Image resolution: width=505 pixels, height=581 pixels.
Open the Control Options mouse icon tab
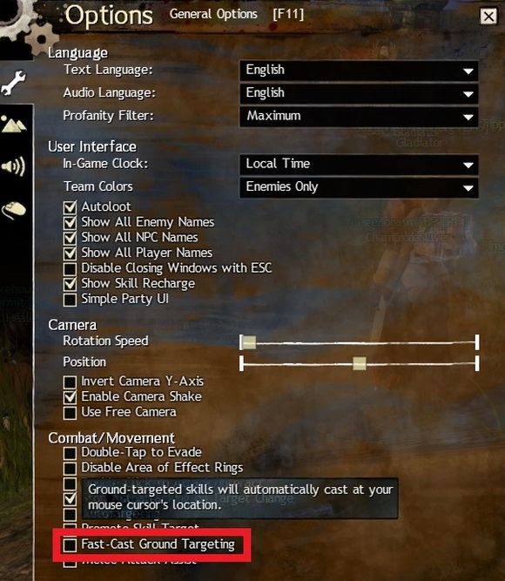pos(14,210)
